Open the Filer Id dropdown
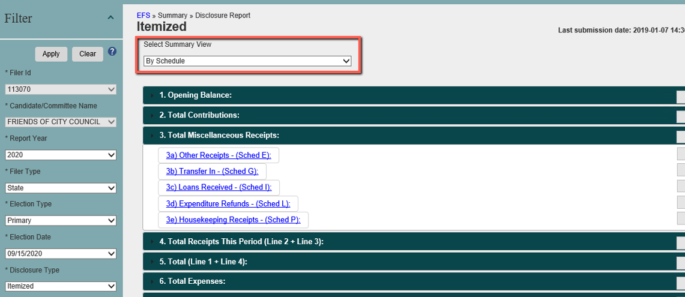 (x=61, y=89)
